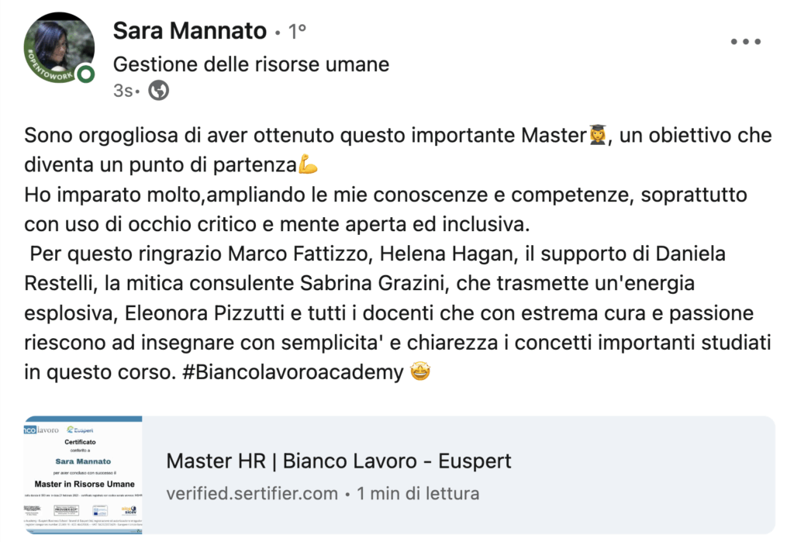Click Sara Mannato's profile photo
Screen dimensions: 794x542
pyautogui.click(x=60, y=47)
